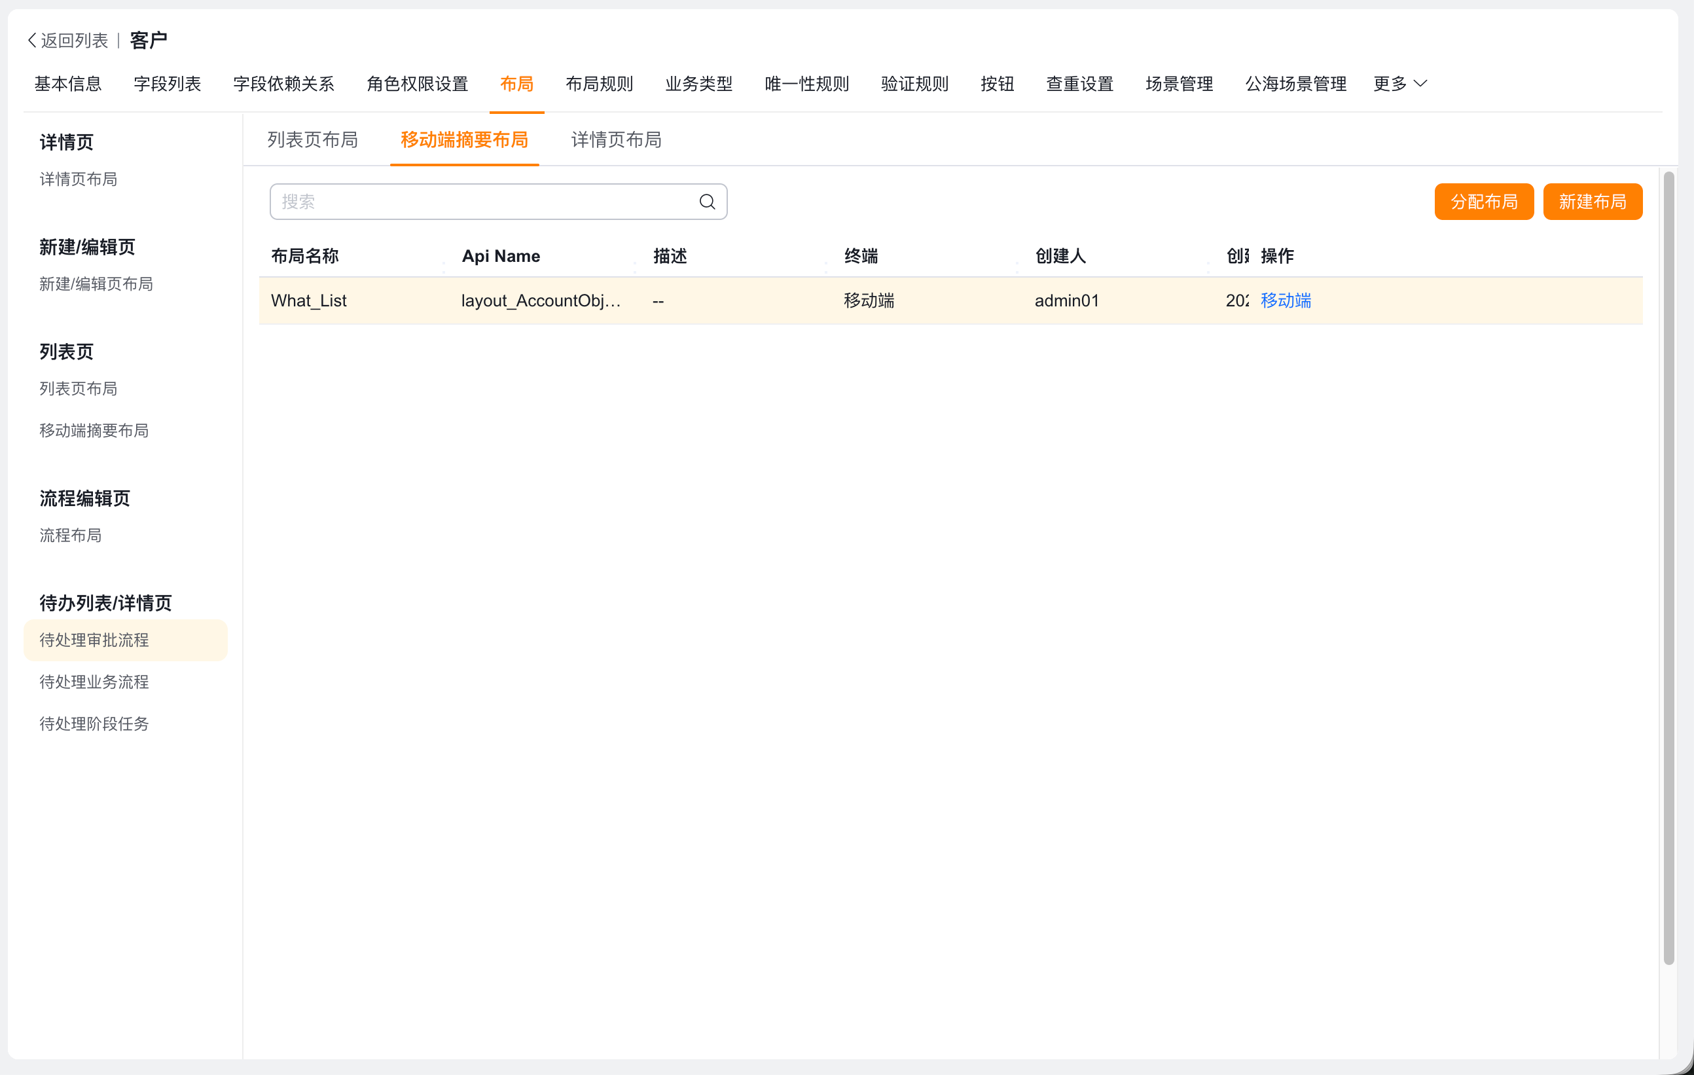Viewport: 1694px width, 1075px height.
Task: Click the Api Name column header
Action: coord(501,256)
